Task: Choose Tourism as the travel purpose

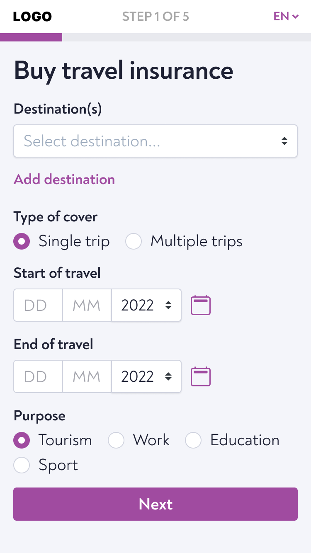Action: [22, 440]
